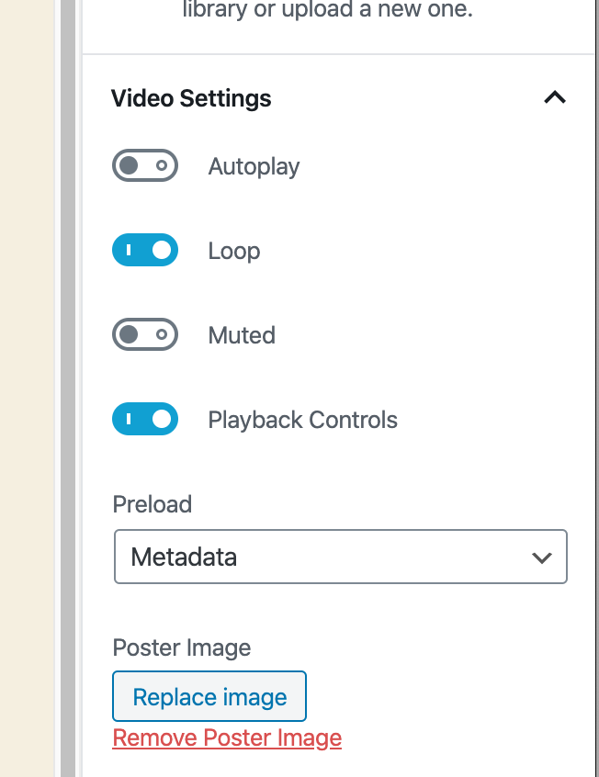Click the Video Settings panel heading
The image size is (599, 777).
pos(191,98)
